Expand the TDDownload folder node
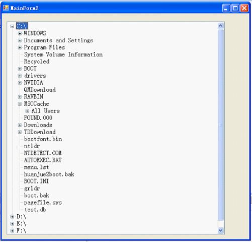The image size is (252, 242). (x=20, y=132)
